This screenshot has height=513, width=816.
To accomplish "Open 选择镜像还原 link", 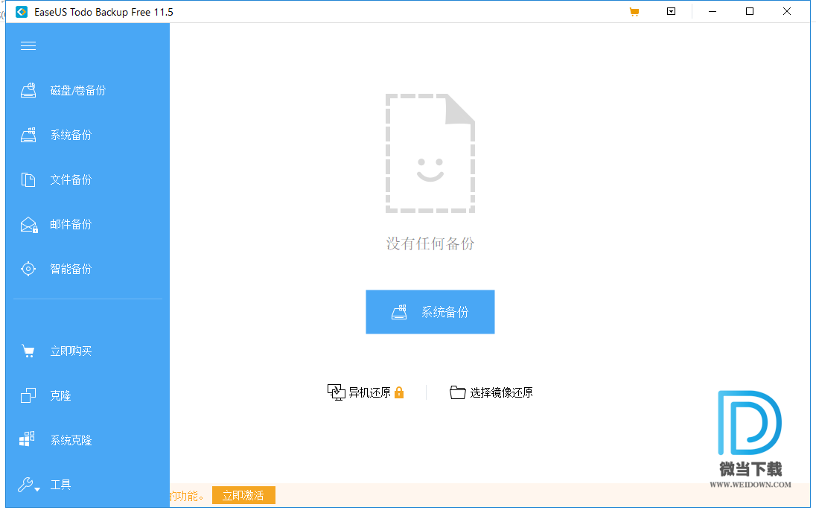I will pos(501,392).
